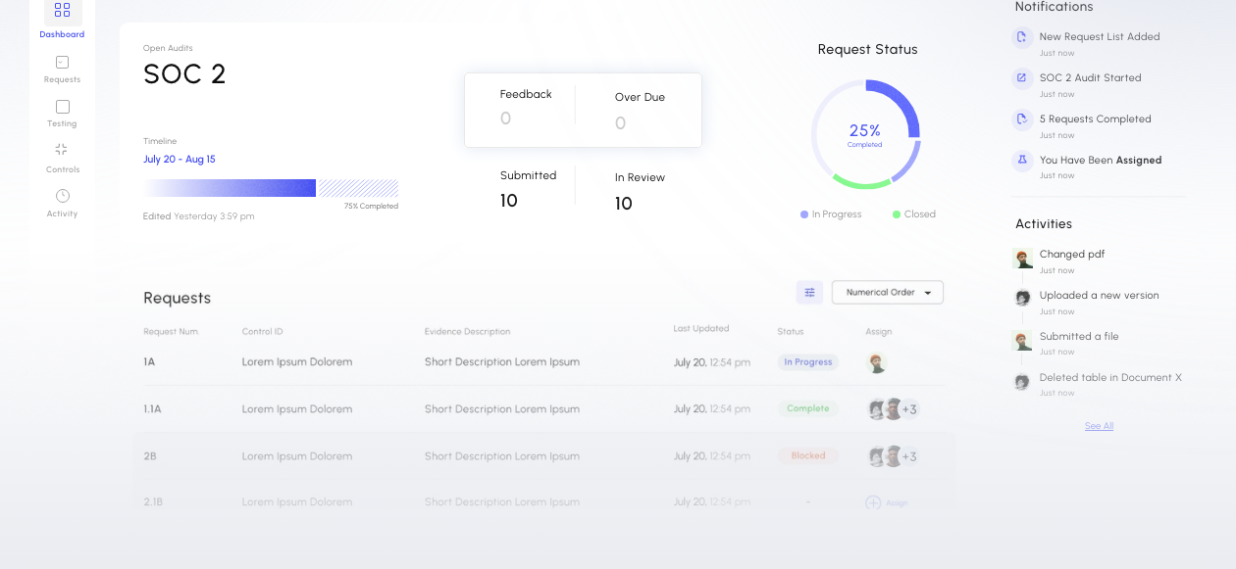Click the avatar next to Deleted table in Document X

(1022, 382)
